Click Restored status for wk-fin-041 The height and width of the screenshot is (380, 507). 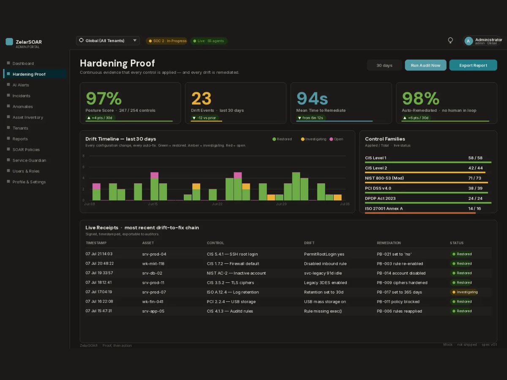462,301
